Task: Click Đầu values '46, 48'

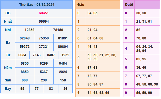Action: tap(92, 47)
